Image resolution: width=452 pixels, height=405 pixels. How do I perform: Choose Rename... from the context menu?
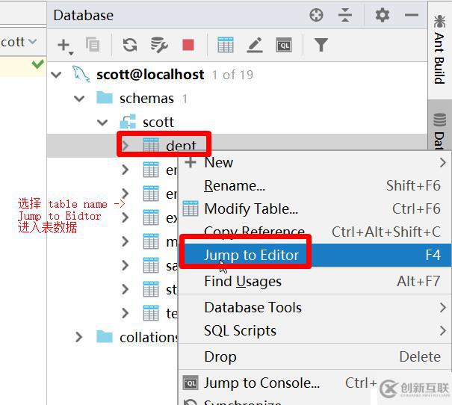point(315,185)
